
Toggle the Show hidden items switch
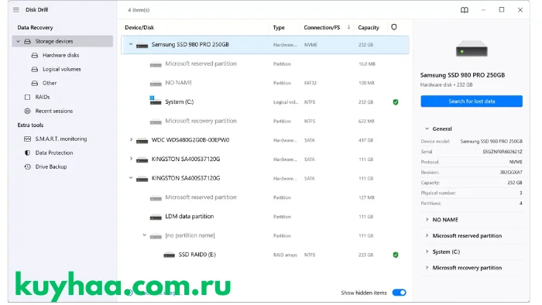coord(399,293)
